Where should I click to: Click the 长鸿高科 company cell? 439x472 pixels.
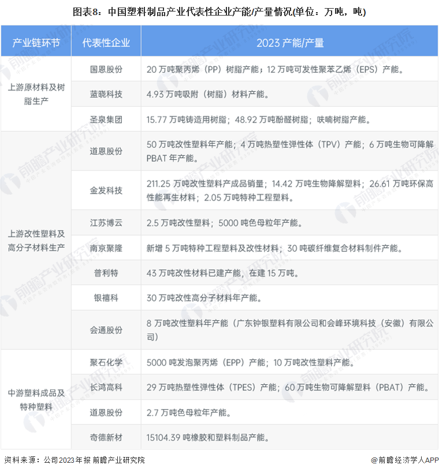(106, 387)
